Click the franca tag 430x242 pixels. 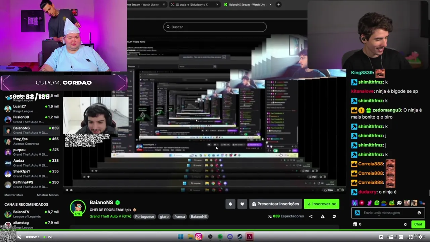pyautogui.click(x=180, y=216)
